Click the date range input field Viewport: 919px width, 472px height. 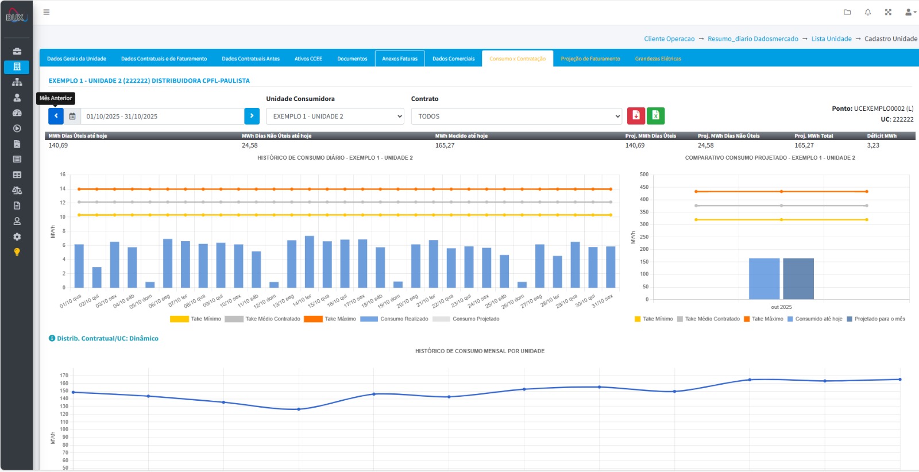pyautogui.click(x=162, y=117)
